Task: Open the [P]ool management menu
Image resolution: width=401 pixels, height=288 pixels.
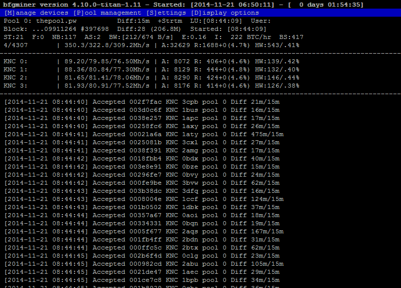Action: point(107,13)
